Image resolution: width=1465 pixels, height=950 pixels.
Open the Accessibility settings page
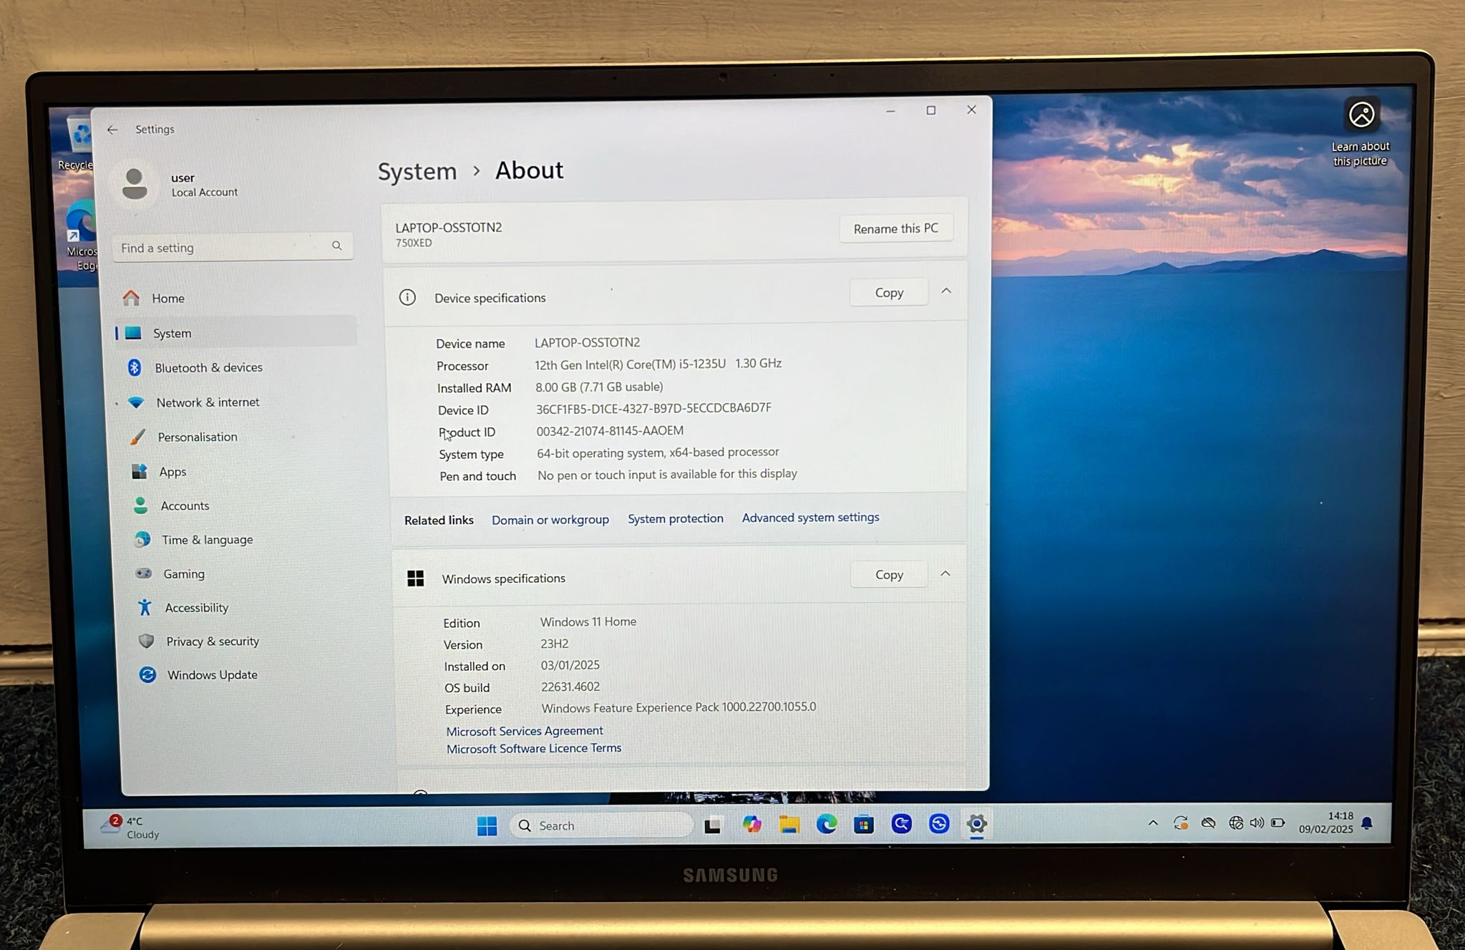196,607
